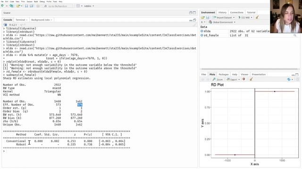Open the Addins dropdown
This screenshot has height=169, width=302.
click(89, 6)
